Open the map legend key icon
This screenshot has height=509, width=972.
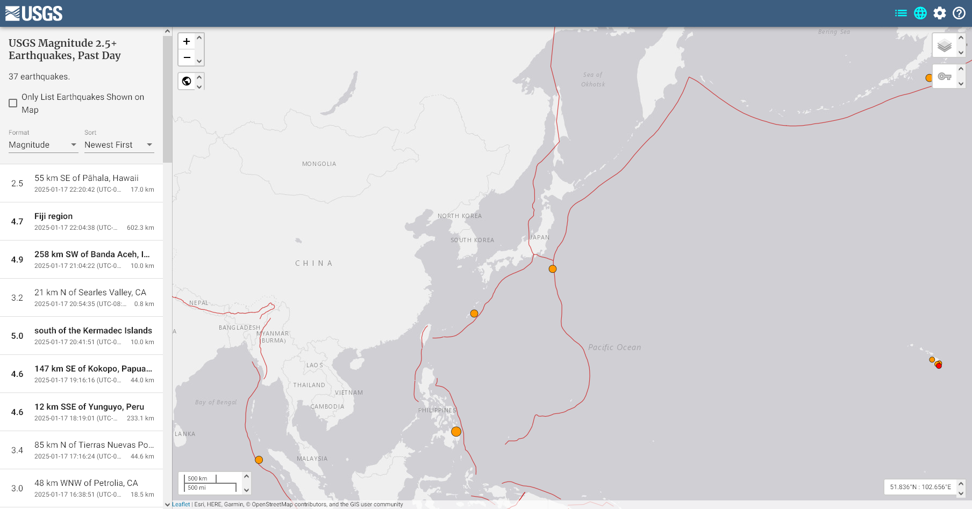point(945,76)
